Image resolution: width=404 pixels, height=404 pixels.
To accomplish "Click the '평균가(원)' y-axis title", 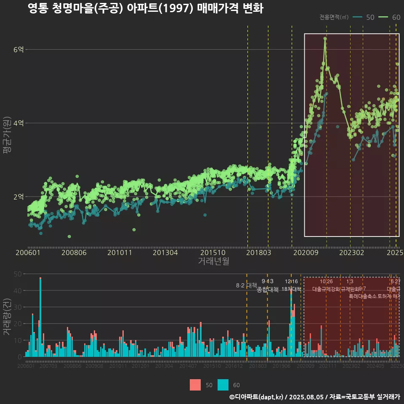I will point(7,135).
